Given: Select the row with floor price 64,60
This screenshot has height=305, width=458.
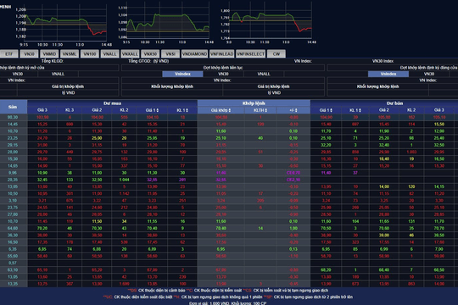Looking at the screenshot, I should tap(229, 228).
